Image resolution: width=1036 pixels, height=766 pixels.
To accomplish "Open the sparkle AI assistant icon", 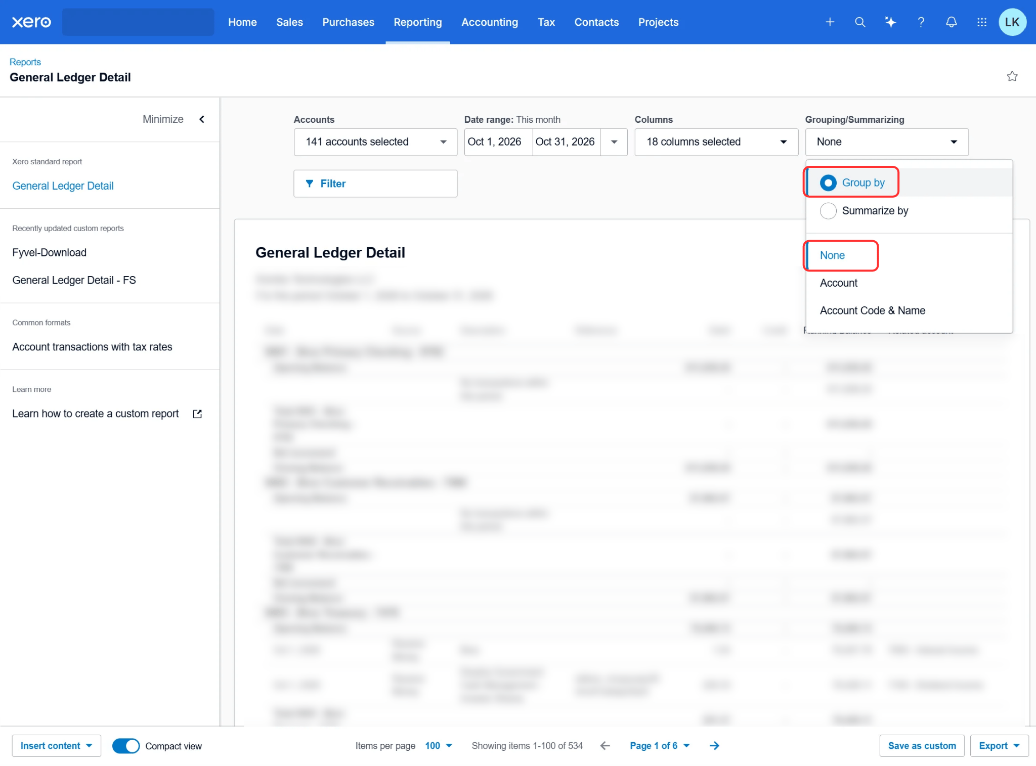I will coord(890,22).
